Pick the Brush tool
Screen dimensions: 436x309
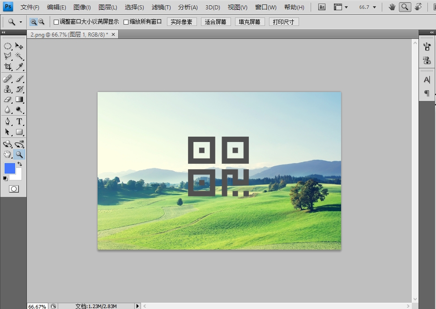[x=19, y=79]
